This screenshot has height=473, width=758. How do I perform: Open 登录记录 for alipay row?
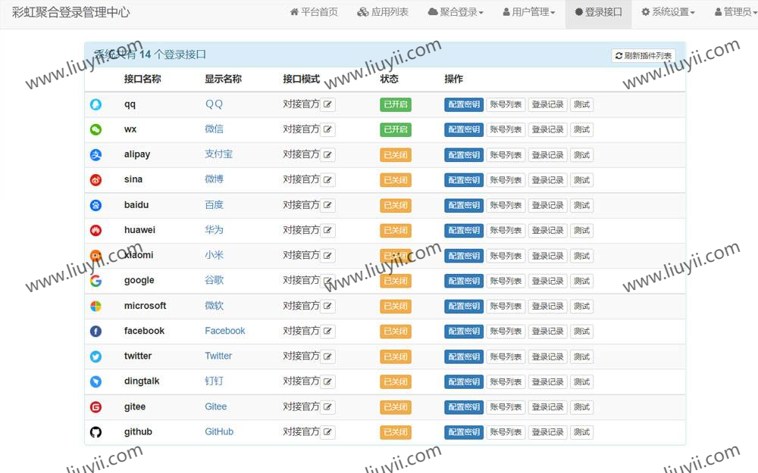548,155
